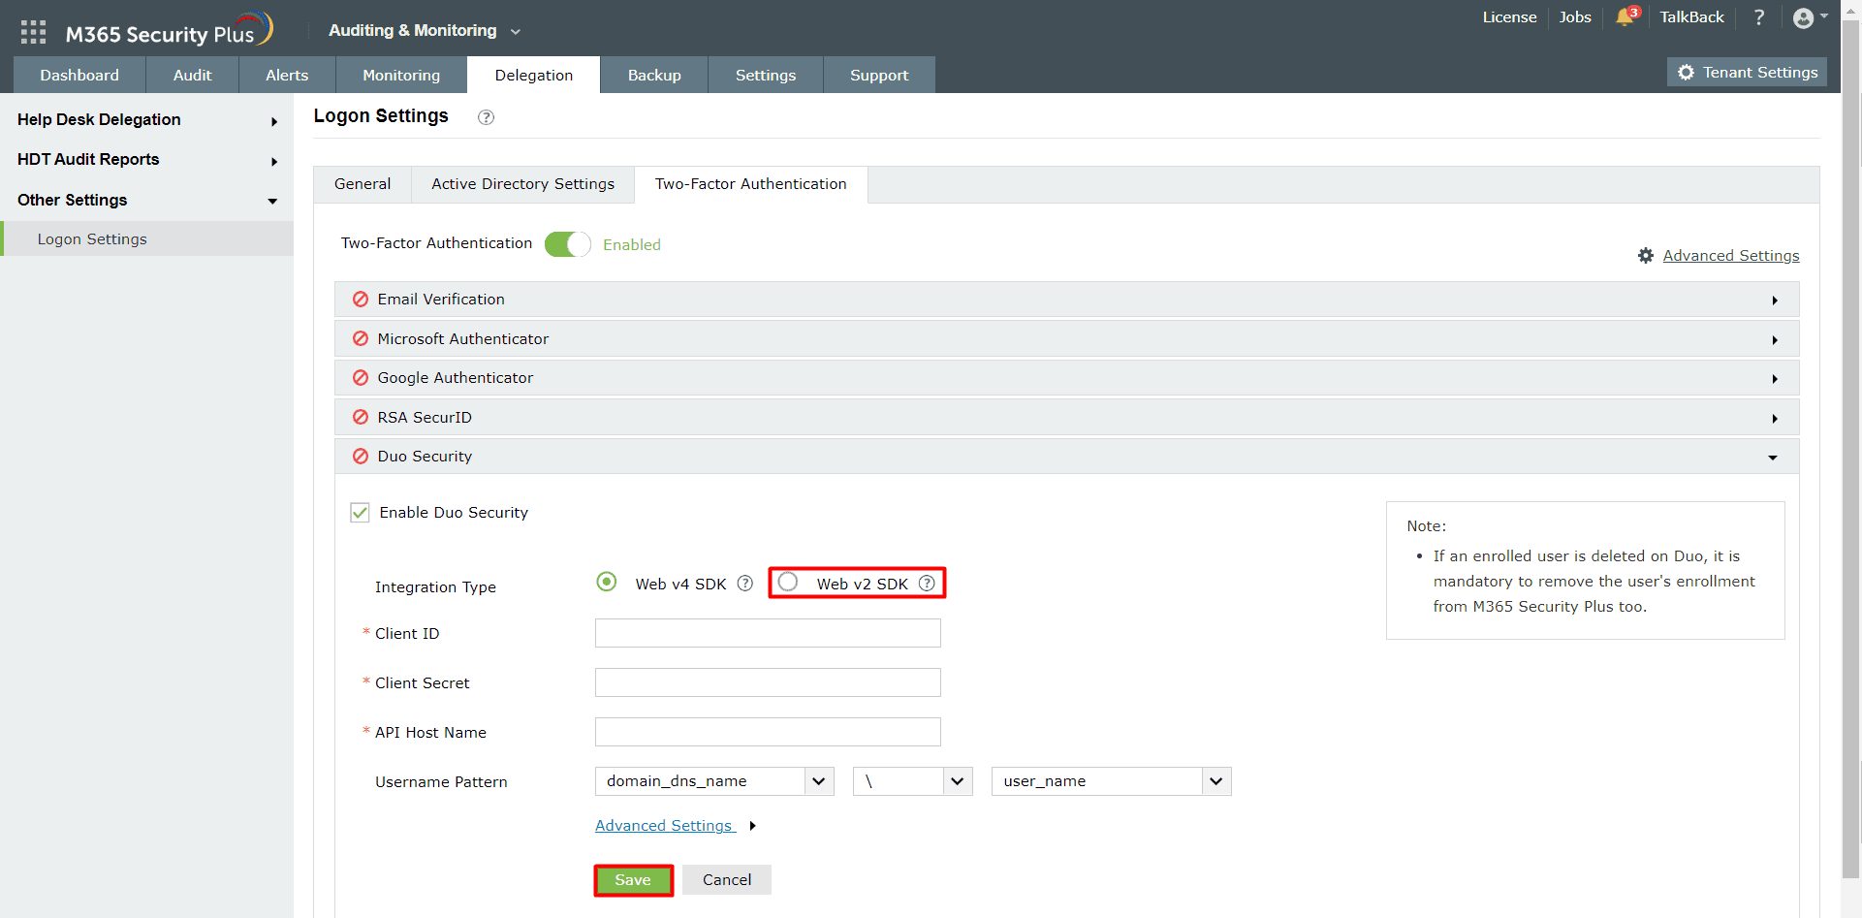1862x918 pixels.
Task: Expand the Email Verification section
Action: click(1066, 300)
